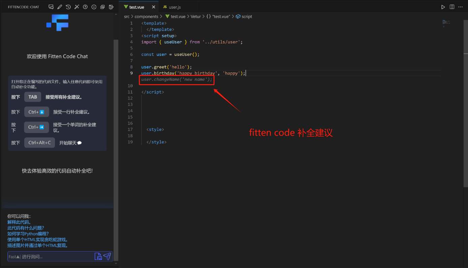Open help with the question mark icon
Image resolution: width=468 pixels, height=268 pixels.
click(85, 7)
